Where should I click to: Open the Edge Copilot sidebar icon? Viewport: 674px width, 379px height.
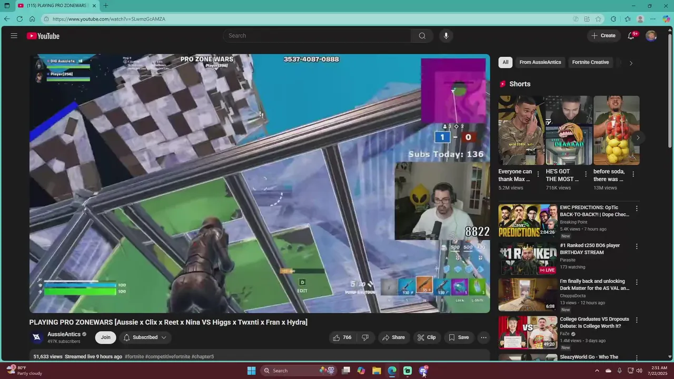666,19
